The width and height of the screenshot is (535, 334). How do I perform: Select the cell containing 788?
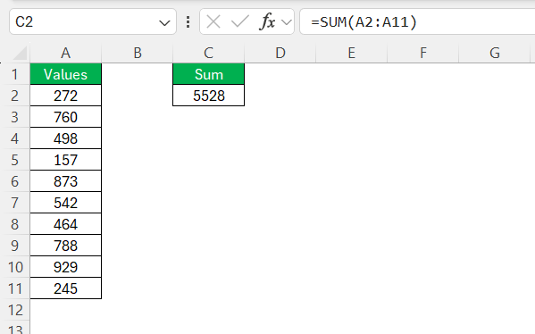pyautogui.click(x=65, y=246)
